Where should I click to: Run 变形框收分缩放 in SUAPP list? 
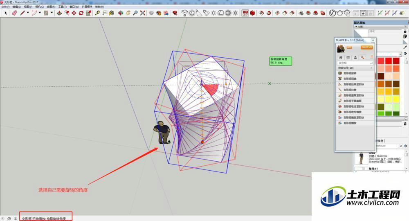[x=355, y=112]
